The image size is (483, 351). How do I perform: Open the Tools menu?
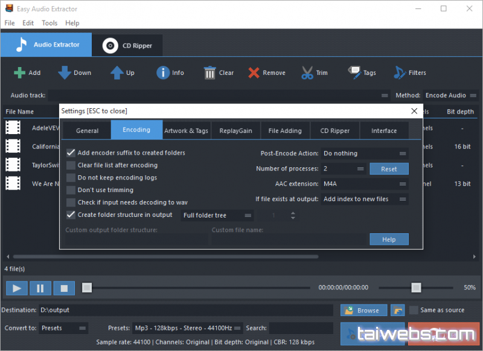[x=50, y=23]
